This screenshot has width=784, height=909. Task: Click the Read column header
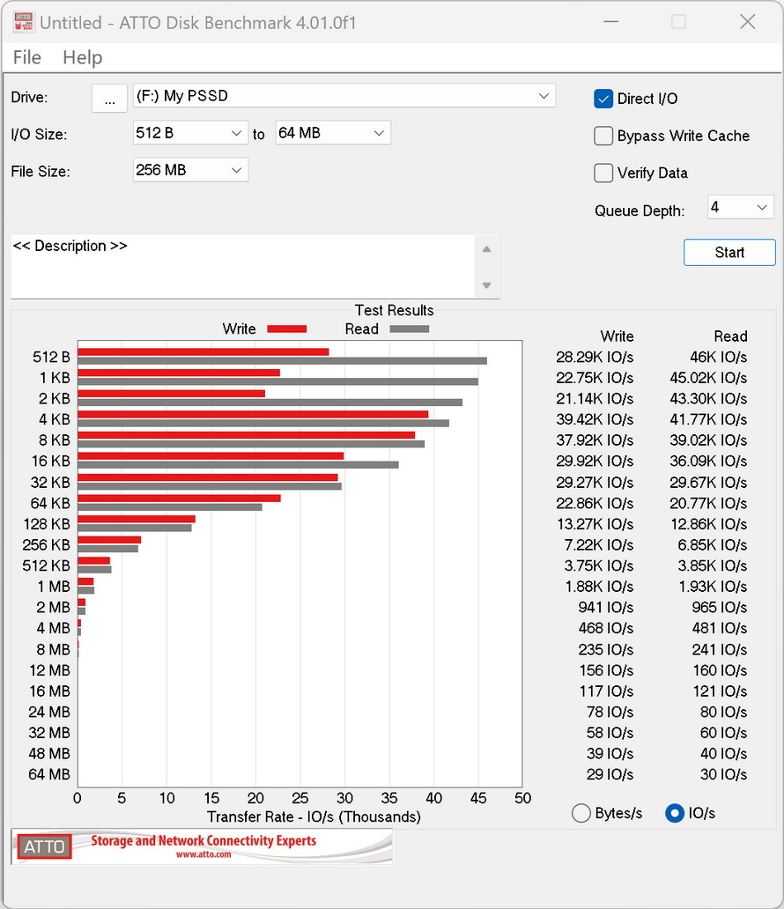(730, 336)
